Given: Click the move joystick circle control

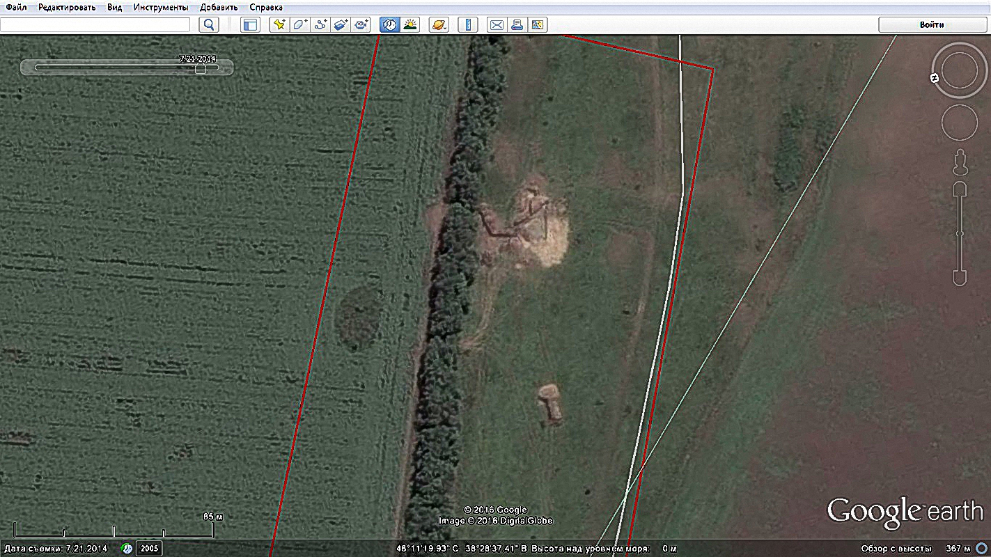Looking at the screenshot, I should click(x=960, y=122).
